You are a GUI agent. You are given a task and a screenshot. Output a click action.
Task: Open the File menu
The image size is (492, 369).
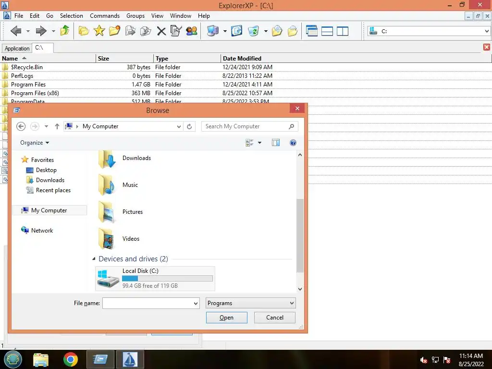pos(19,16)
